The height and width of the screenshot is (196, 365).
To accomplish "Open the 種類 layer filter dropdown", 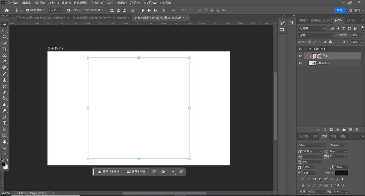I will [312, 28].
